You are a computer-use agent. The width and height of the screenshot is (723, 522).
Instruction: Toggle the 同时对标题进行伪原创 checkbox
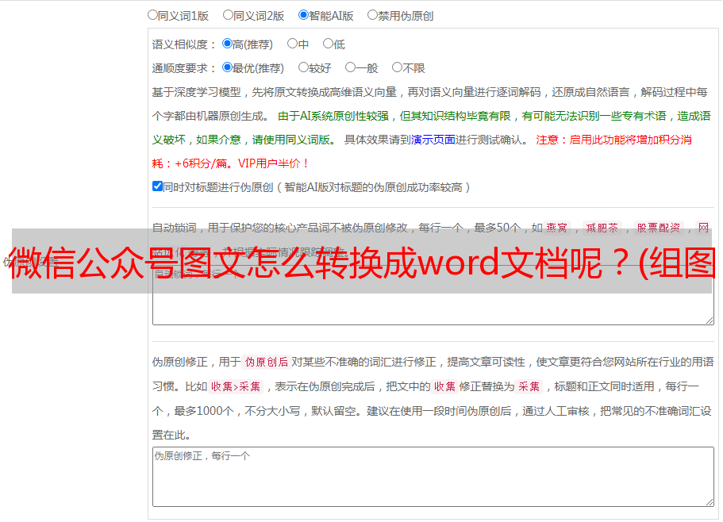tap(157, 187)
